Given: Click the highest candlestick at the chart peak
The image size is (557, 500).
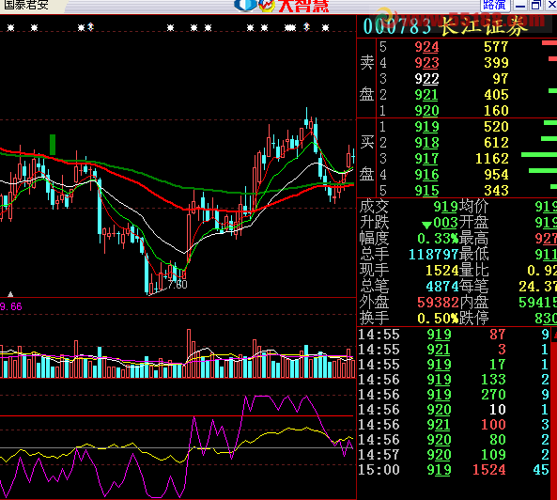Looking at the screenshot, I should coord(306,119).
